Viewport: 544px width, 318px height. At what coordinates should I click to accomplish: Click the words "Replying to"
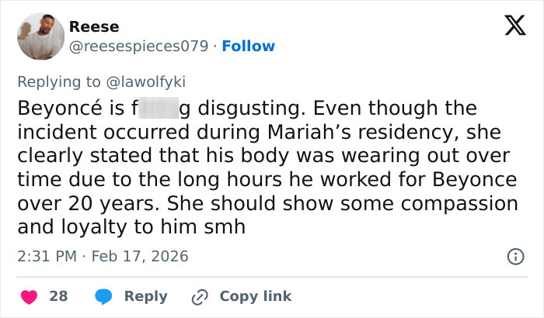pos(51,81)
